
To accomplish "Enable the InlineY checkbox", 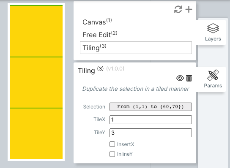I will 112,154.
